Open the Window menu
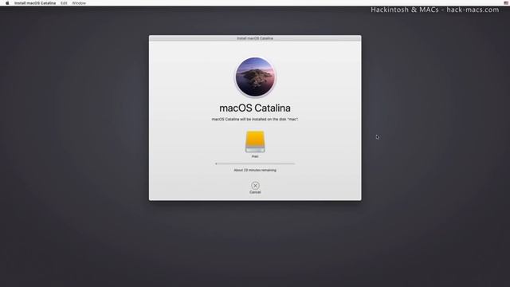 coord(79,3)
